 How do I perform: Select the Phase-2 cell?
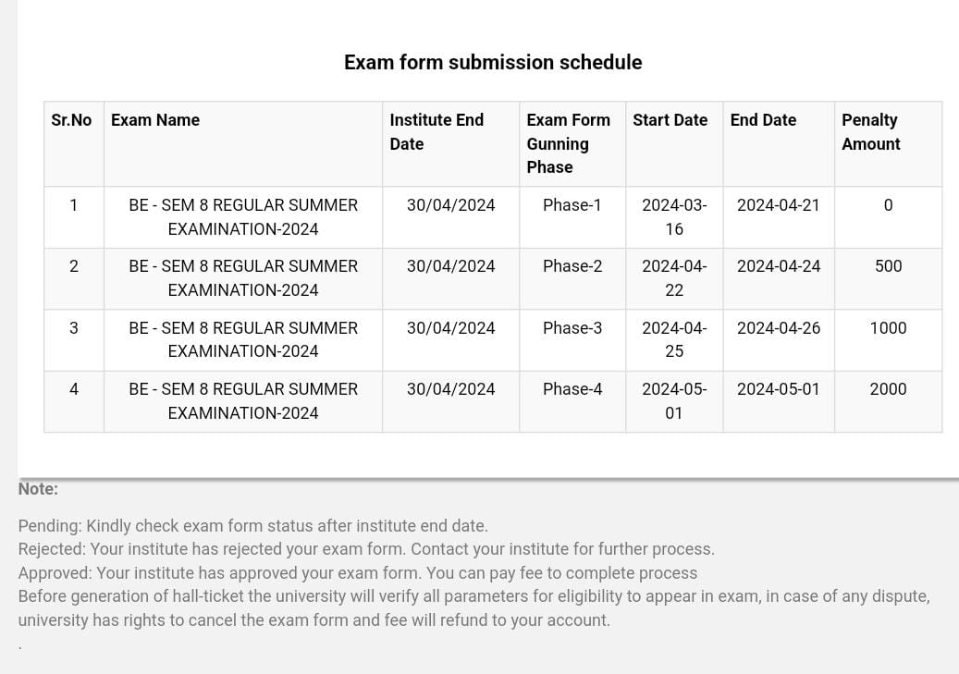point(572,266)
